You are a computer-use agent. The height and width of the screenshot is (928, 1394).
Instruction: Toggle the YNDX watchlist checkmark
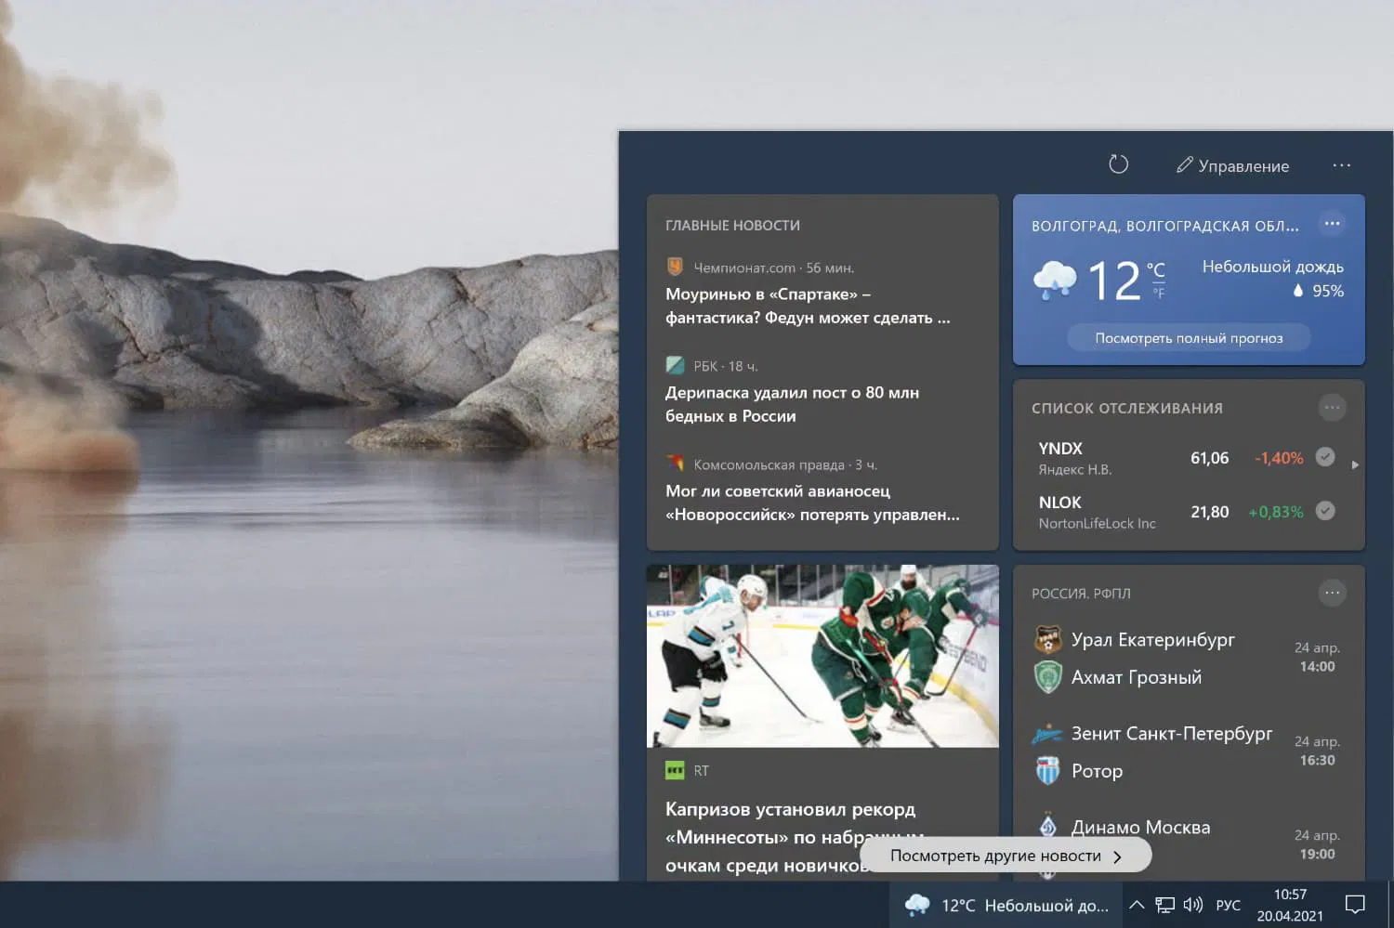click(1326, 457)
